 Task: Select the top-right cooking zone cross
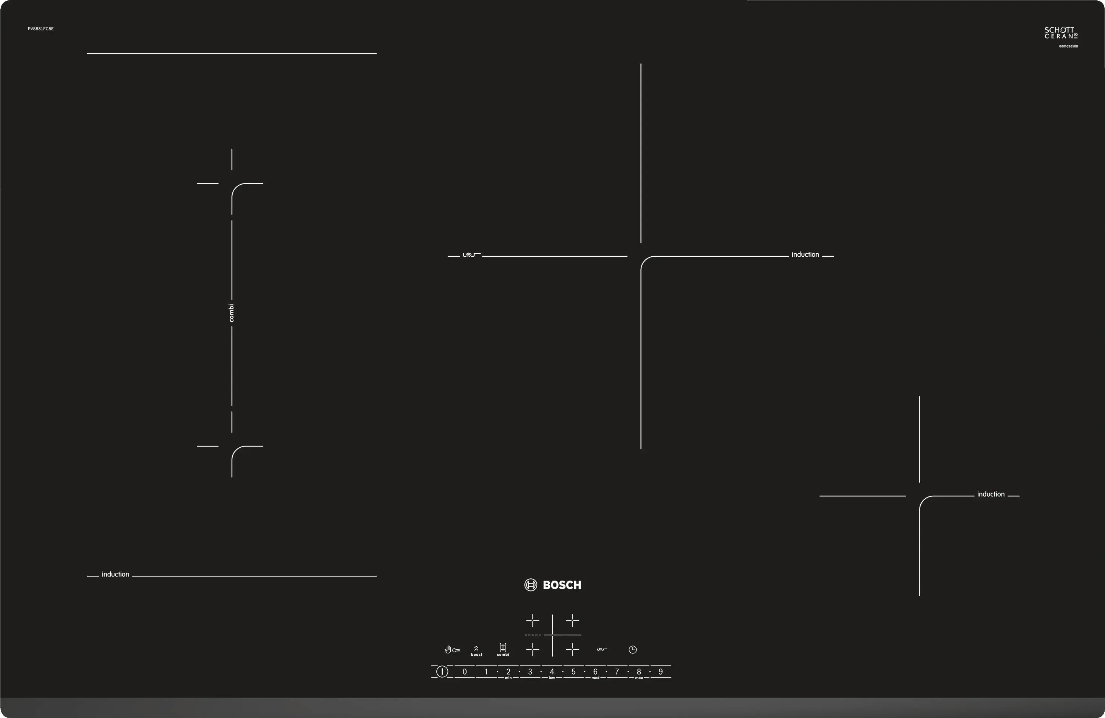(x=572, y=621)
